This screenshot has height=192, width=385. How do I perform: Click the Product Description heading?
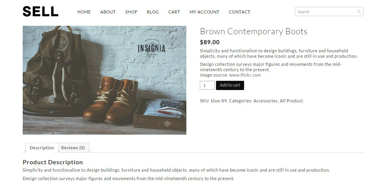(x=53, y=162)
